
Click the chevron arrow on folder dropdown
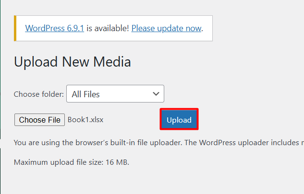click(156, 94)
